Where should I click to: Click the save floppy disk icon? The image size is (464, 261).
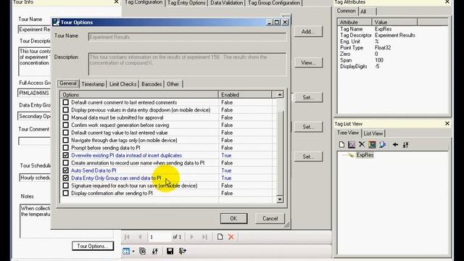coord(170,252)
